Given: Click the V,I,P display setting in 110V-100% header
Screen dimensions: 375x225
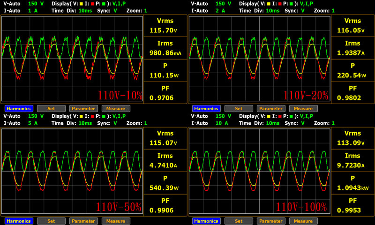Looking at the screenshot, I should click(307, 116).
